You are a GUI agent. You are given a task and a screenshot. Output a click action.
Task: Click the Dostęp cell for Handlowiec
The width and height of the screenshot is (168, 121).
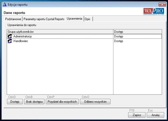pyautogui.click(x=119, y=41)
